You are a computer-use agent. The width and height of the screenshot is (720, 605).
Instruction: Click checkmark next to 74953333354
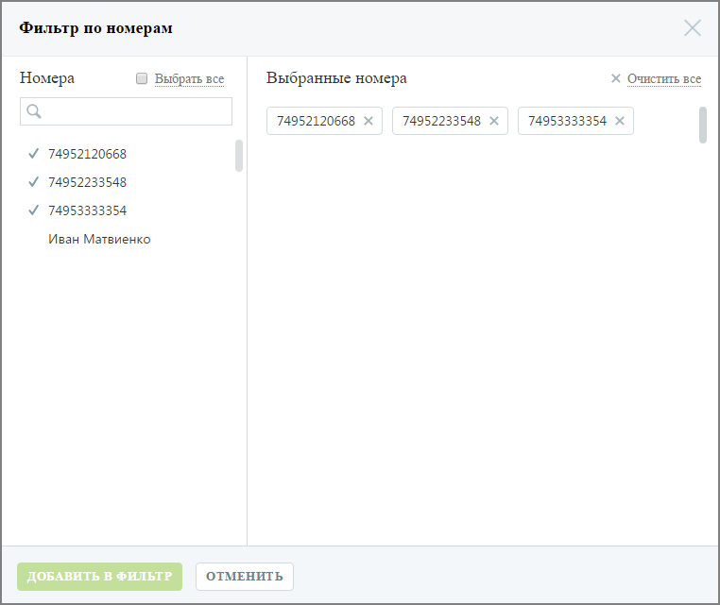pos(33,210)
